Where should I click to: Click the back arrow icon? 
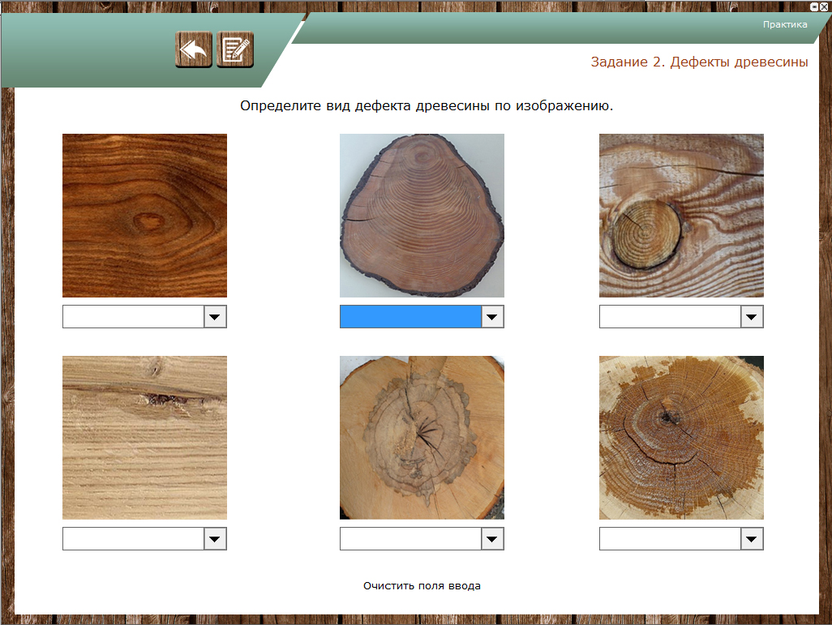(x=193, y=50)
